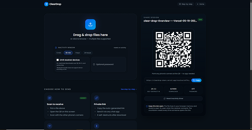The width and height of the screenshot is (252, 130).
Task: Copy the share link with Copy button
Action: click(197, 80)
